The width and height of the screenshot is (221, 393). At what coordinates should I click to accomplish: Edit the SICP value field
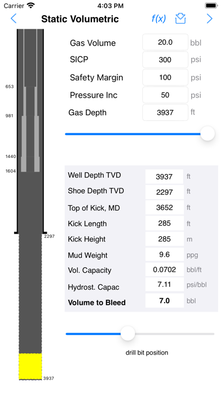pos(165,60)
